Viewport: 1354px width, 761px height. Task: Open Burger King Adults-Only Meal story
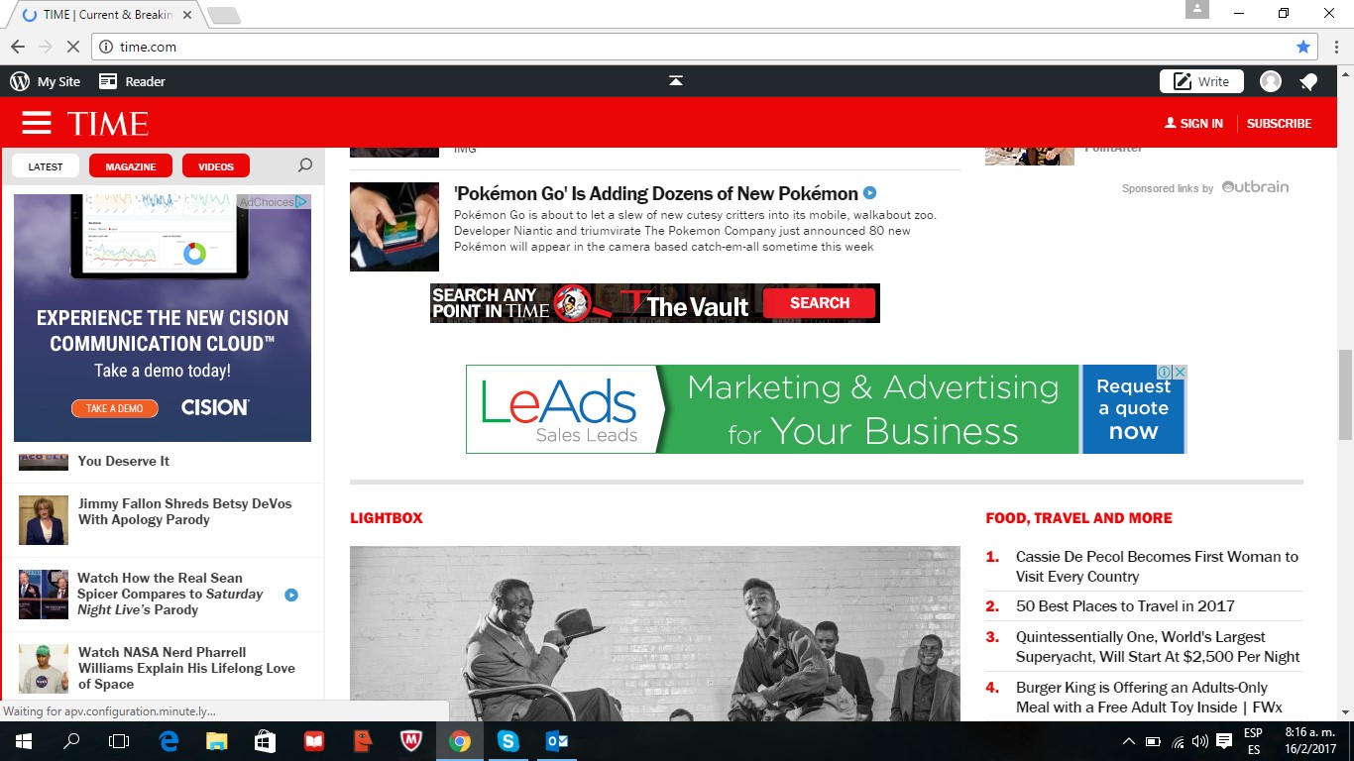pos(1149,697)
